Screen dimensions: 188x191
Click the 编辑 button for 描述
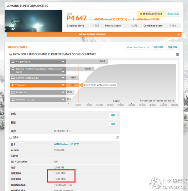113,124
